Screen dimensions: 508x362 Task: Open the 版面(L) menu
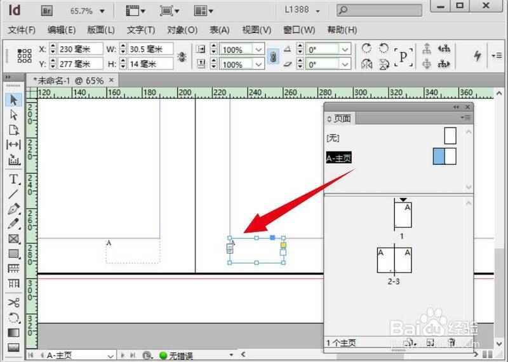click(101, 30)
